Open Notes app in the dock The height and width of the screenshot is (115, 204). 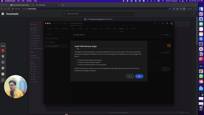coord(201,34)
